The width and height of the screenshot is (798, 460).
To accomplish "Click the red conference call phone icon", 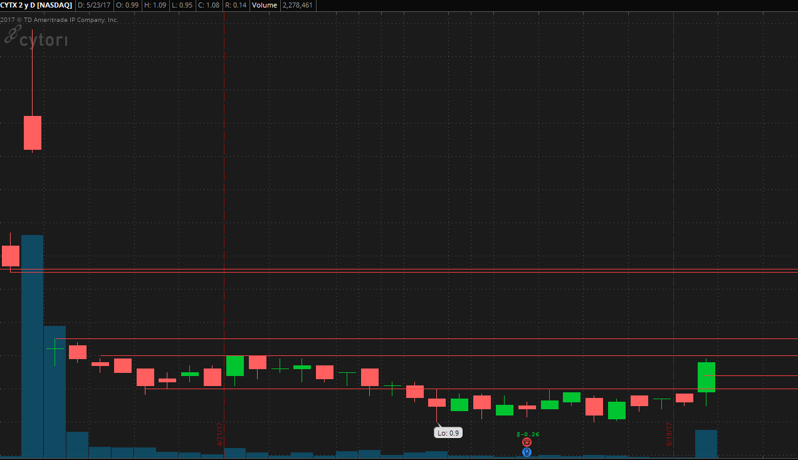I will click(x=527, y=442).
